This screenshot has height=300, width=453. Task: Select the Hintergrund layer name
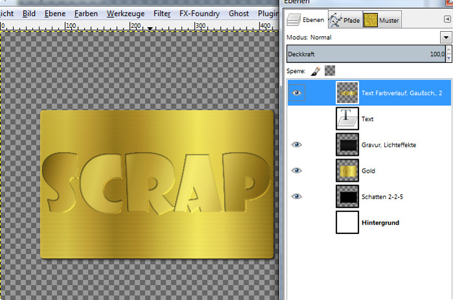click(381, 222)
